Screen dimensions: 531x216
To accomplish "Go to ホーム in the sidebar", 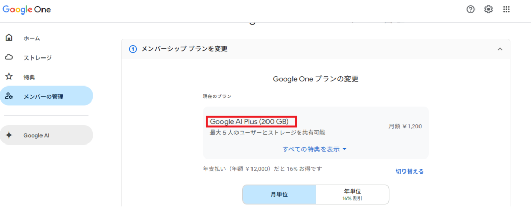I will (x=32, y=38).
